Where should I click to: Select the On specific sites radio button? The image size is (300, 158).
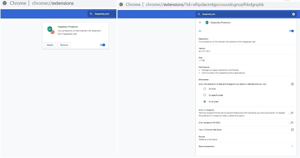click(x=205, y=95)
